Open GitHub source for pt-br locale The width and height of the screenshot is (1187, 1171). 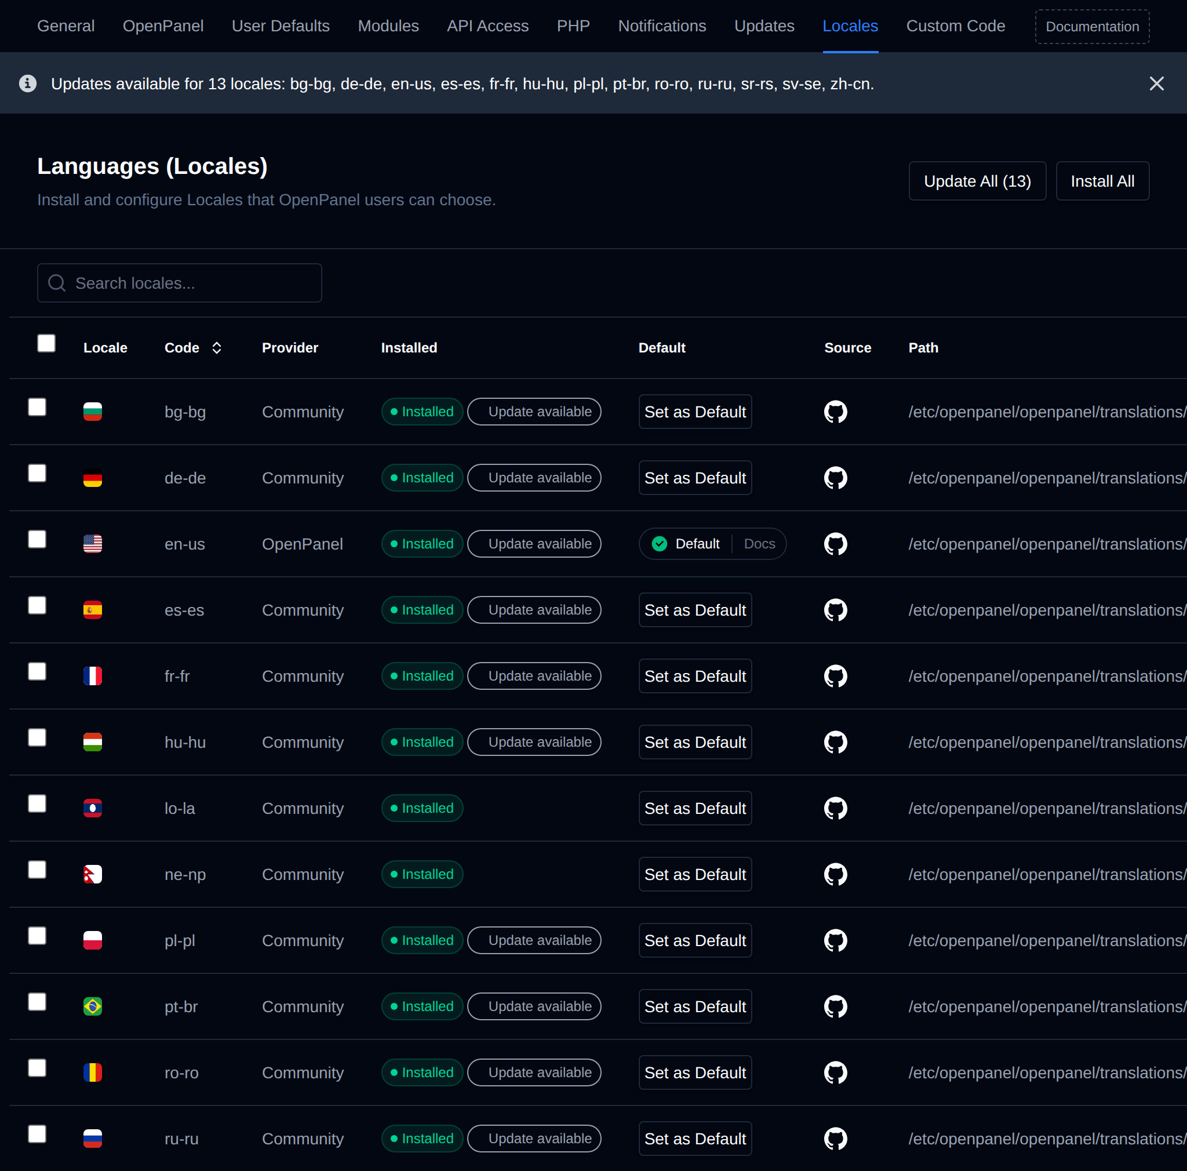point(836,1006)
